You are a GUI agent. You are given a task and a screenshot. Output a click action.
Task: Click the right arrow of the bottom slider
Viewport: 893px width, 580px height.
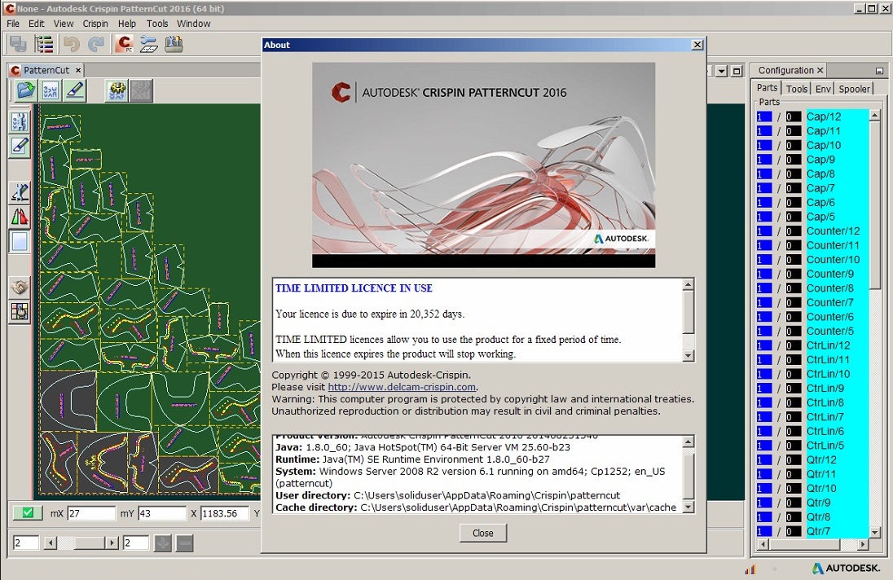112,543
